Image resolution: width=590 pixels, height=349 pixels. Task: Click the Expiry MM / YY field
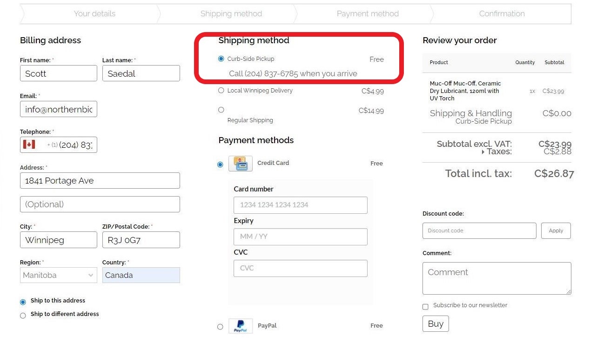point(301,237)
